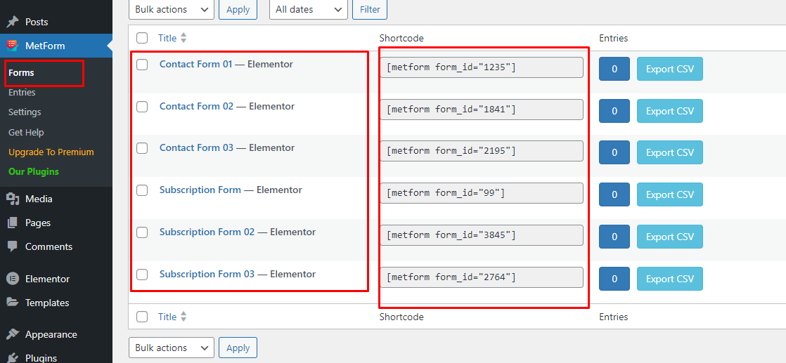Open the bottom Bulk actions dropdown
Viewport: 786px width, 363px height.
[x=172, y=348]
